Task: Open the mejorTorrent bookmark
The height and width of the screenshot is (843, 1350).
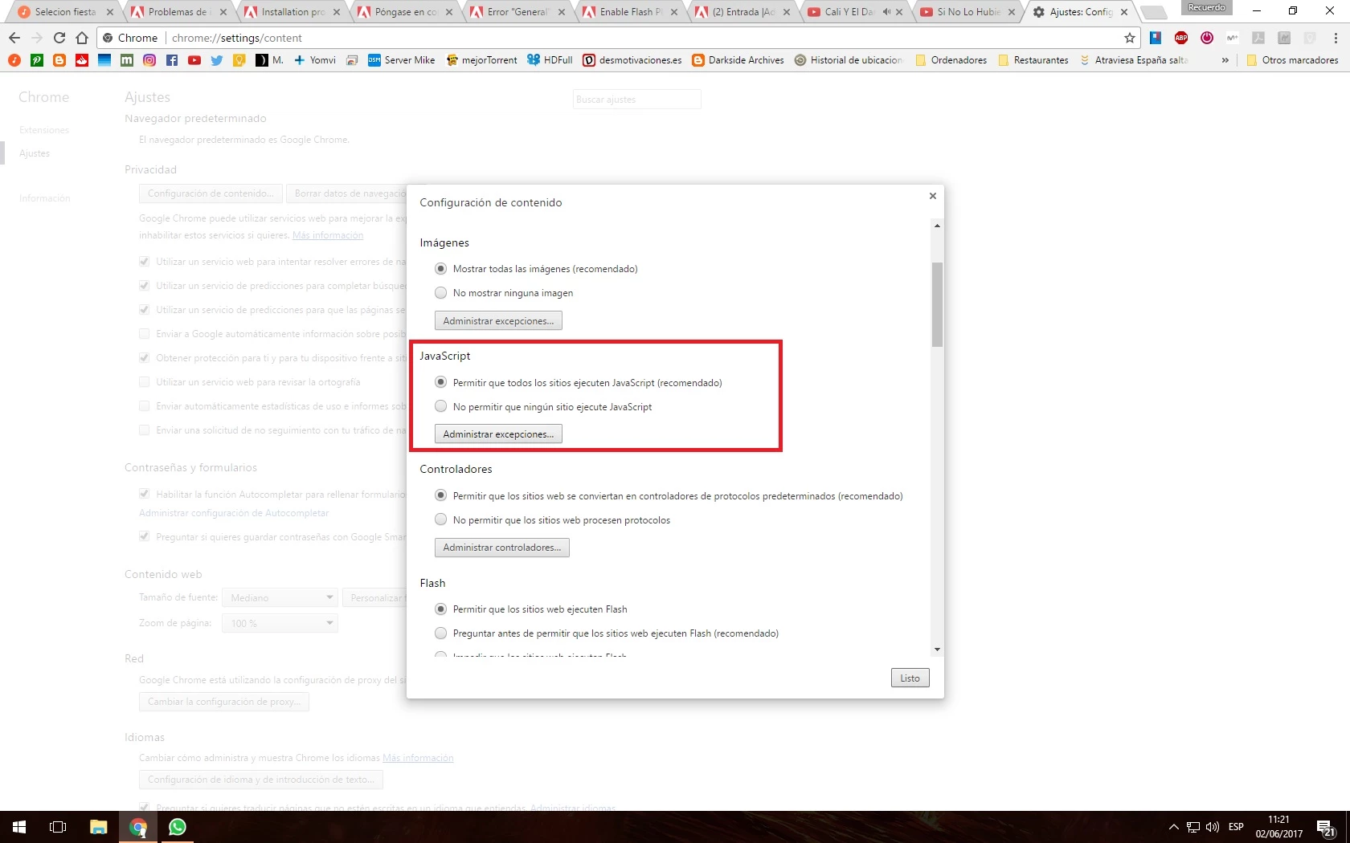Action: [x=481, y=60]
